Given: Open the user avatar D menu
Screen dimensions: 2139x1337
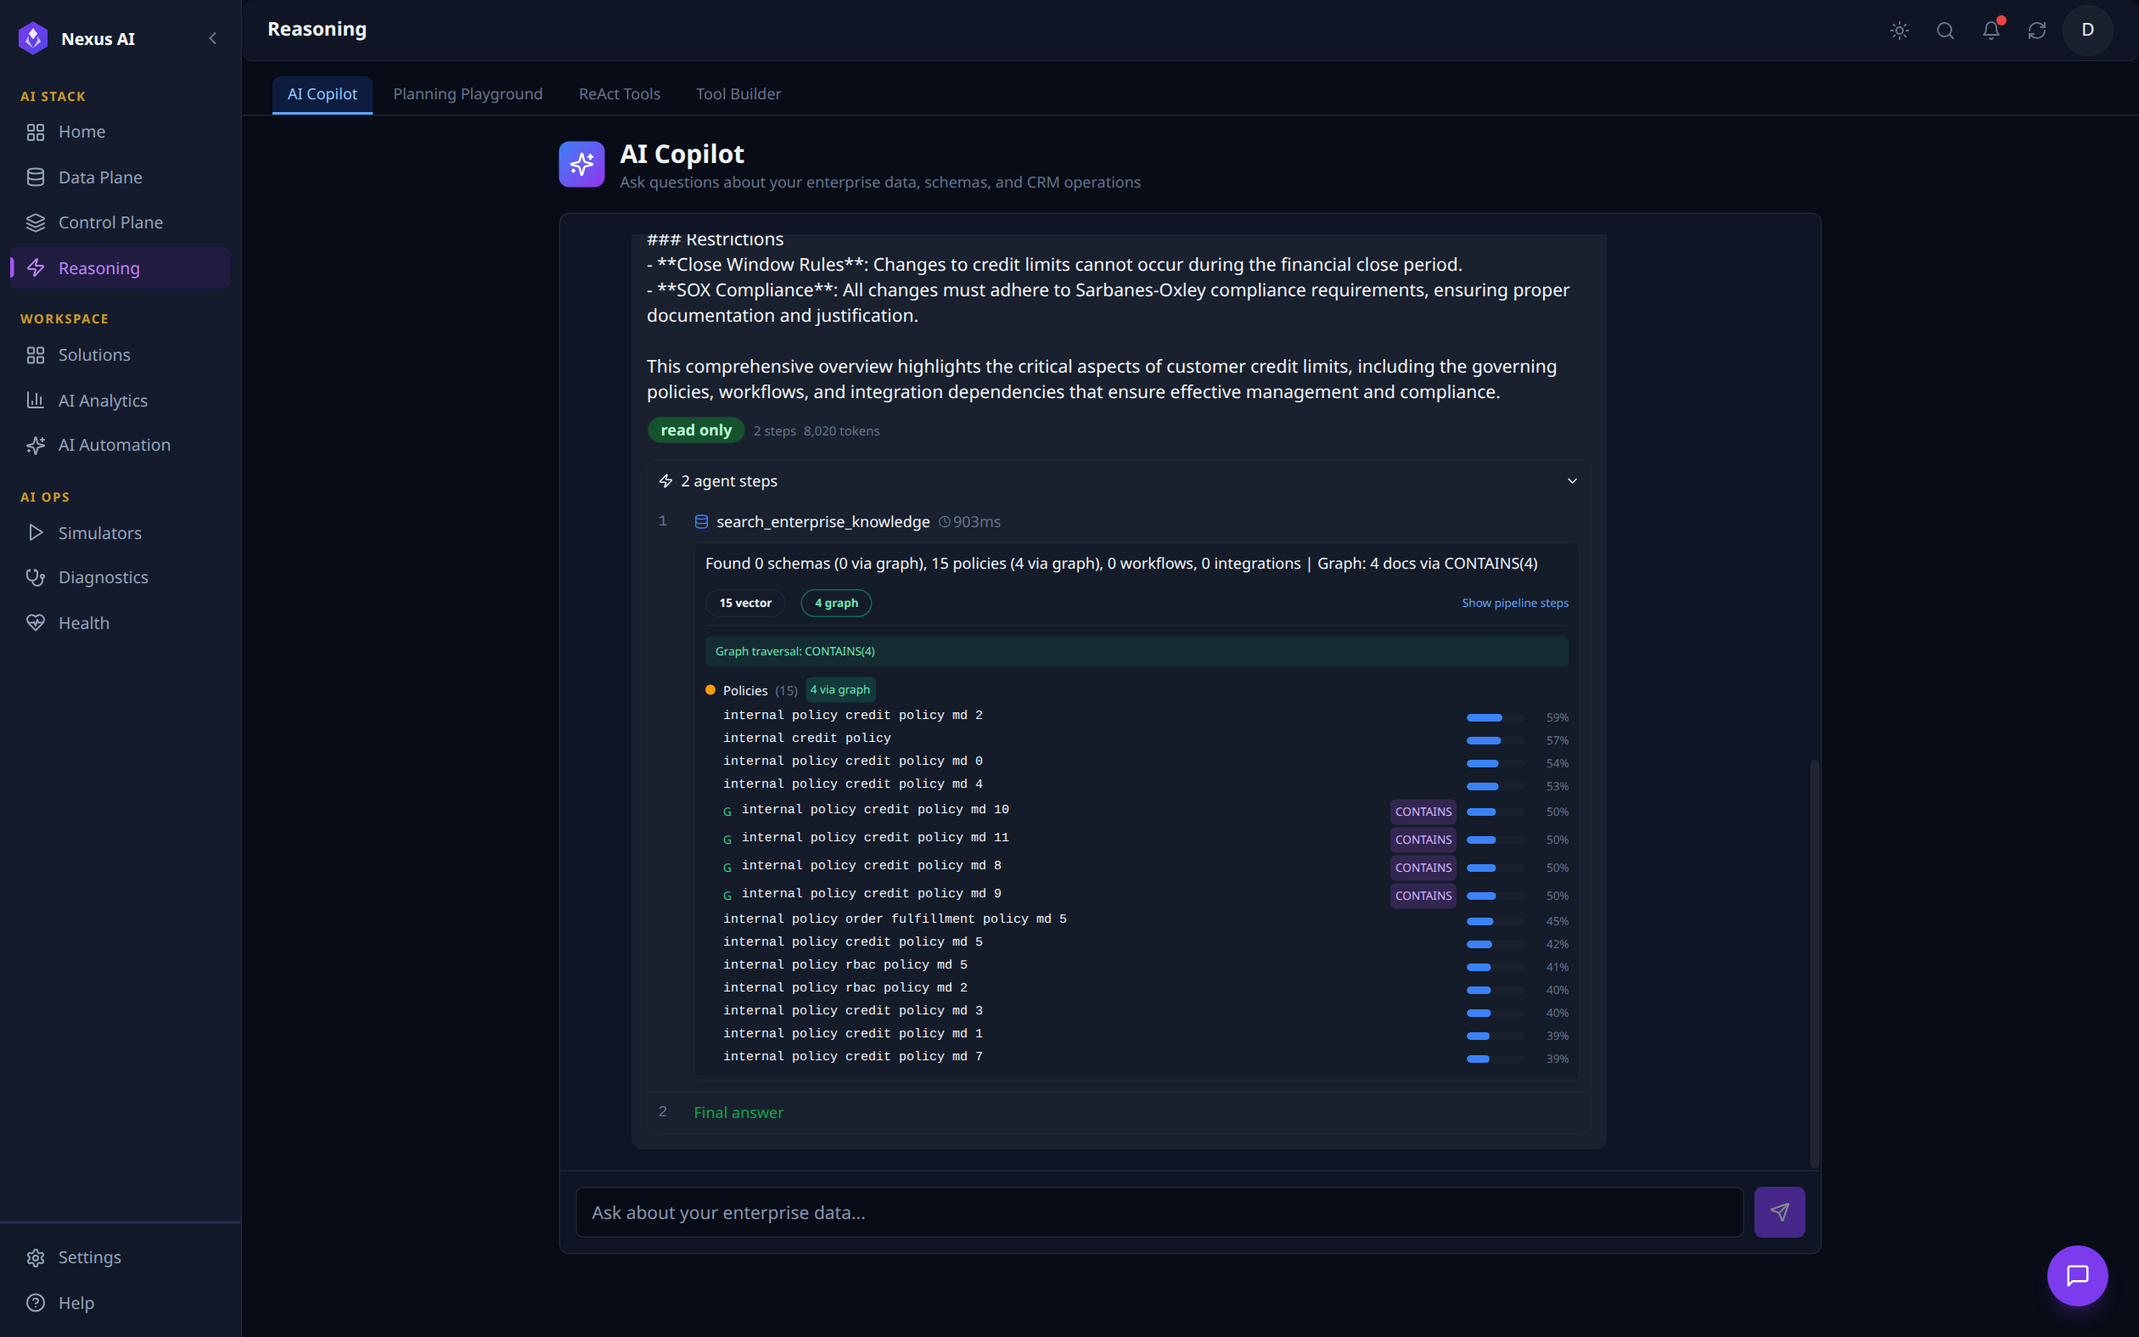Looking at the screenshot, I should coord(2088,30).
